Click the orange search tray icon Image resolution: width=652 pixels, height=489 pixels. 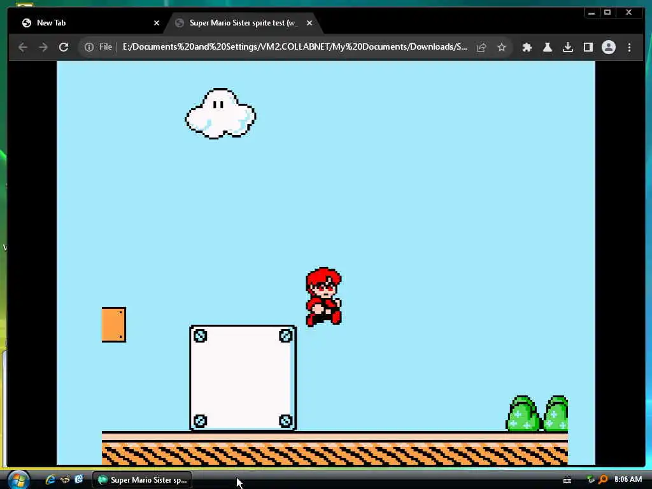tap(603, 479)
